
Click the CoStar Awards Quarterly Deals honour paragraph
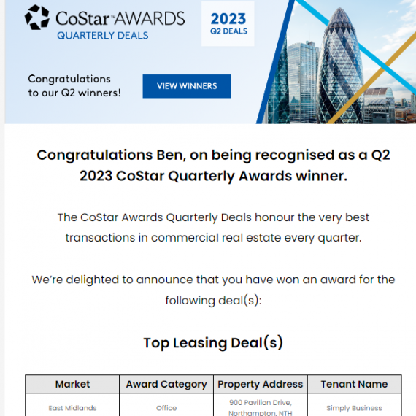(213, 228)
